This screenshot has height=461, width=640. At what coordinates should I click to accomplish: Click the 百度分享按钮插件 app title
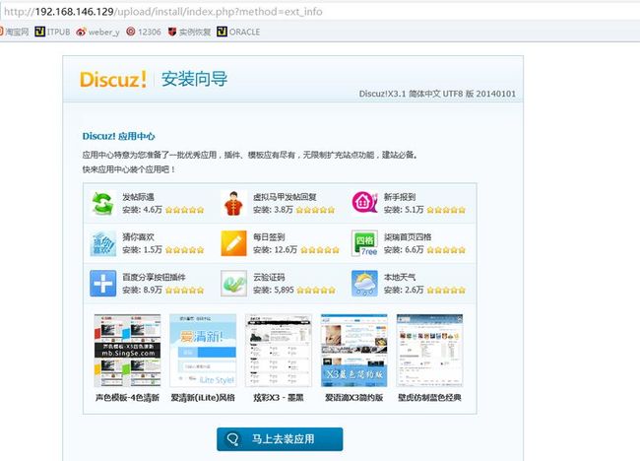(154, 277)
